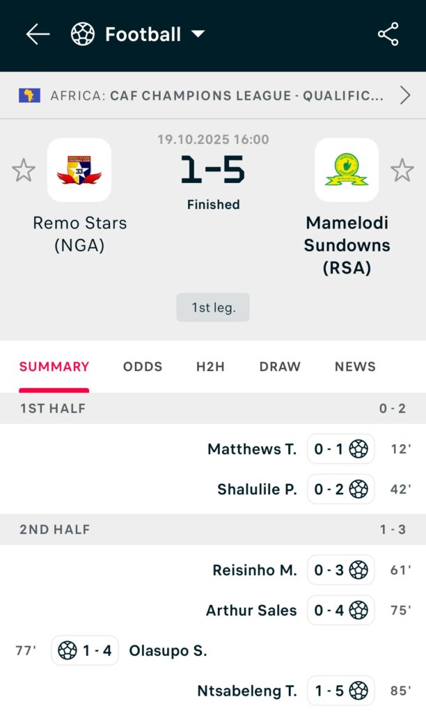
Task: Tap the Remo Stars team crest
Action: (79, 170)
